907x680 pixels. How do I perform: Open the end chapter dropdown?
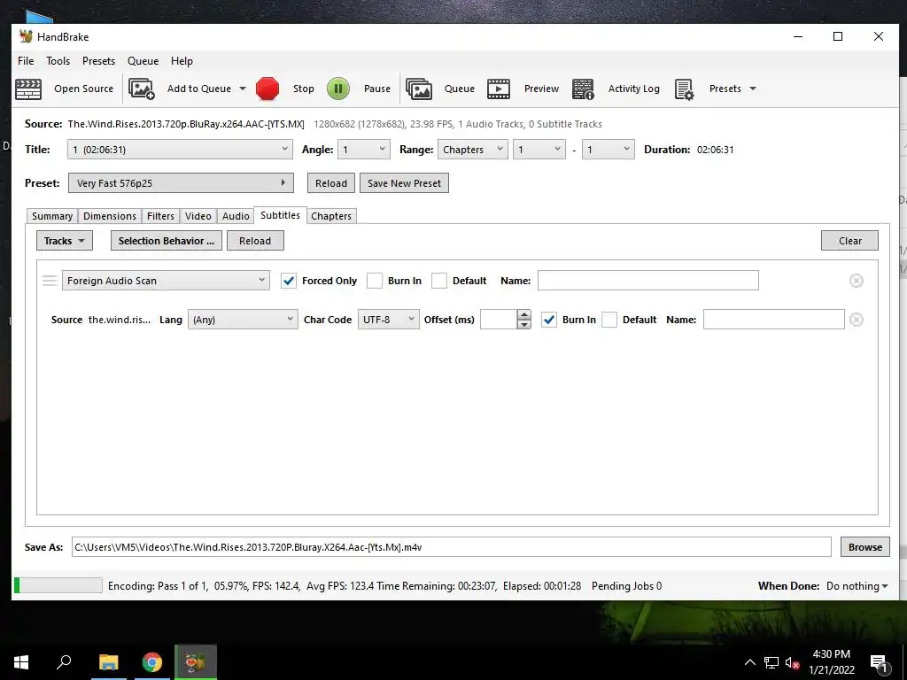[608, 149]
